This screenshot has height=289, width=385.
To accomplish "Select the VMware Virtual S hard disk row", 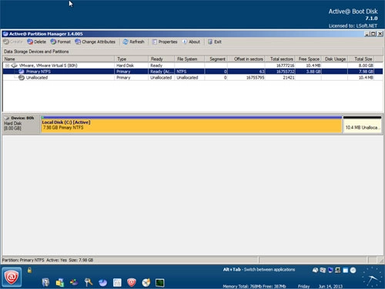I will 192,66.
